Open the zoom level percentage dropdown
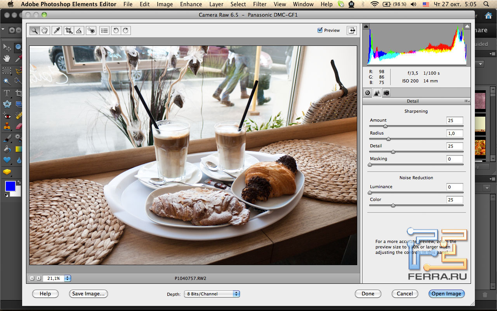Viewport: 497px width, 311px height. (67, 278)
